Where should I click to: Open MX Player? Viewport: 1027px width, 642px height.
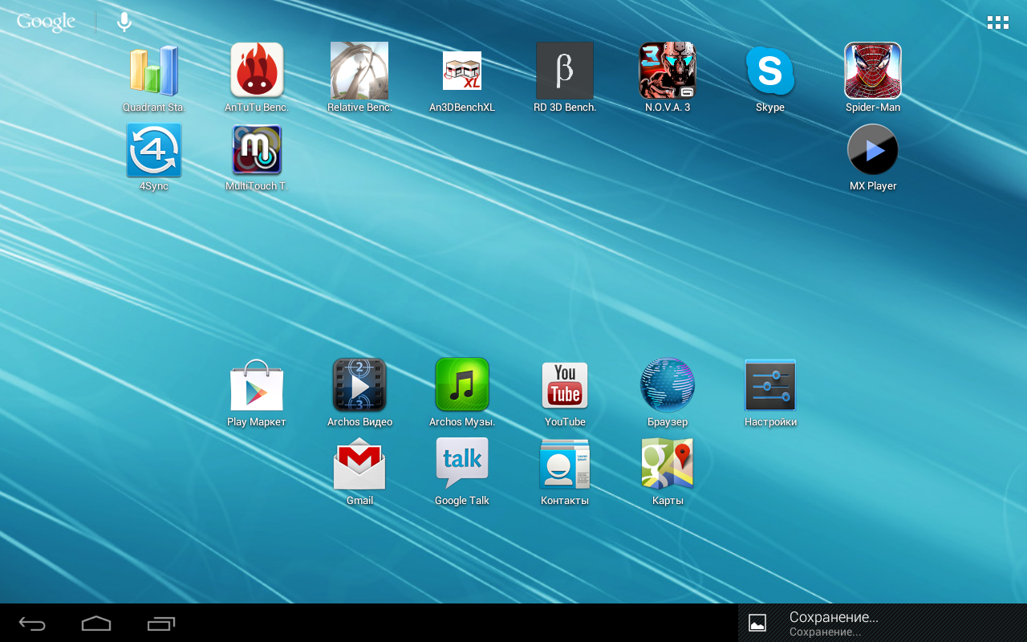click(873, 150)
